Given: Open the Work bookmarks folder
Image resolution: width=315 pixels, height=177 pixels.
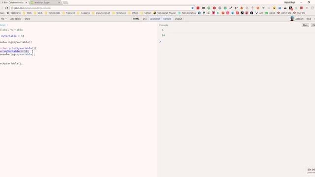Looking at the screenshot, I should pyautogui.click(x=28, y=13).
